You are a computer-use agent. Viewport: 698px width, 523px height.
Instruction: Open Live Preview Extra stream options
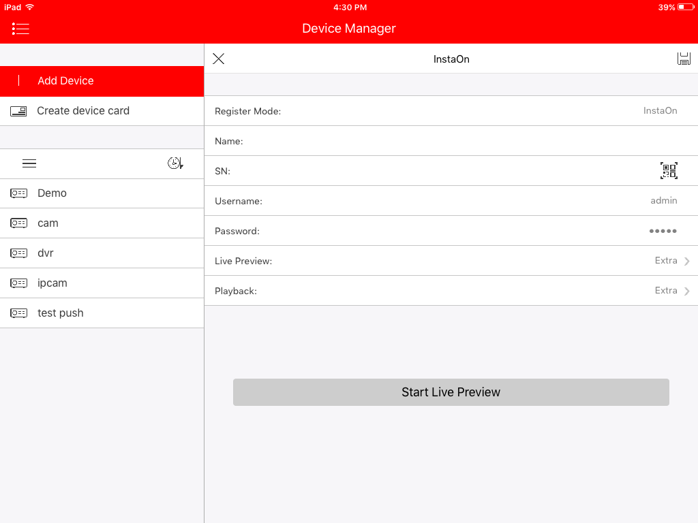(451, 261)
